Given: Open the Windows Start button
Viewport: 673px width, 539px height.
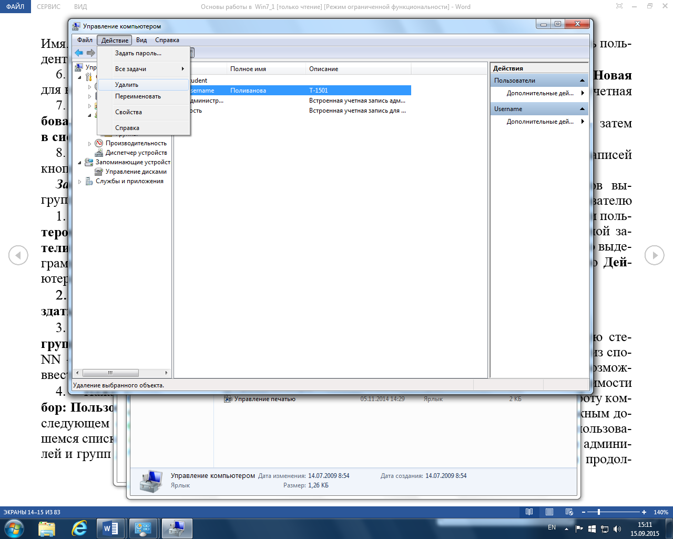Looking at the screenshot, I should tap(14, 528).
